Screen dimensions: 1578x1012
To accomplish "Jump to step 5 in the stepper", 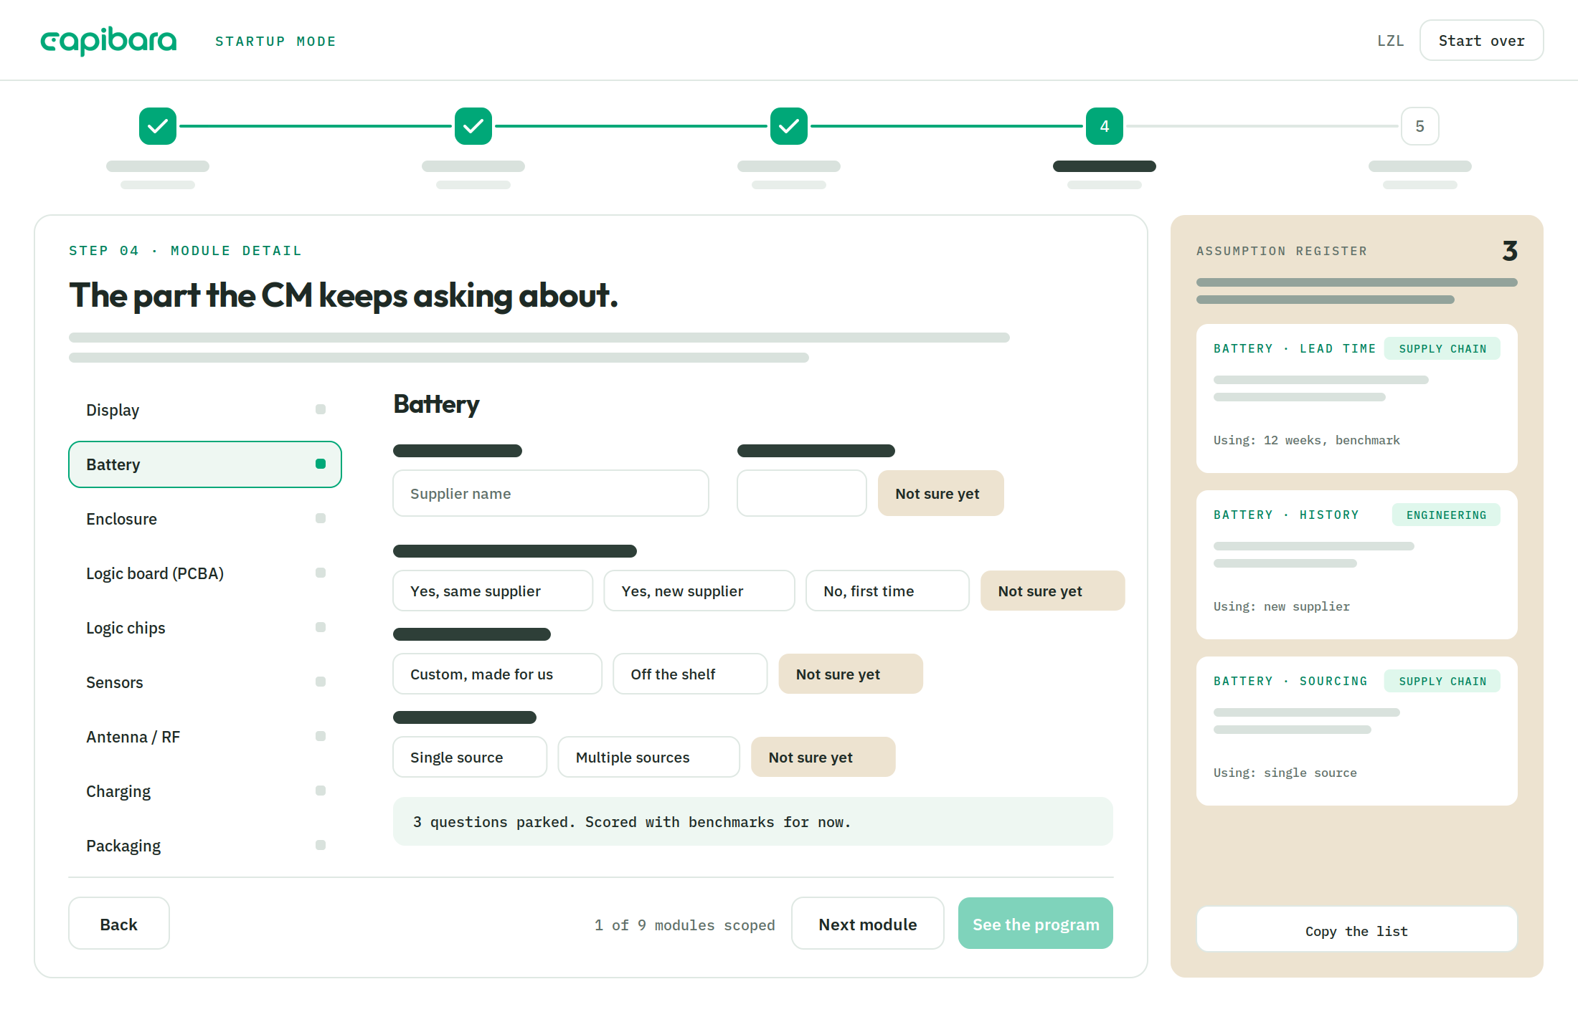I will pos(1420,126).
